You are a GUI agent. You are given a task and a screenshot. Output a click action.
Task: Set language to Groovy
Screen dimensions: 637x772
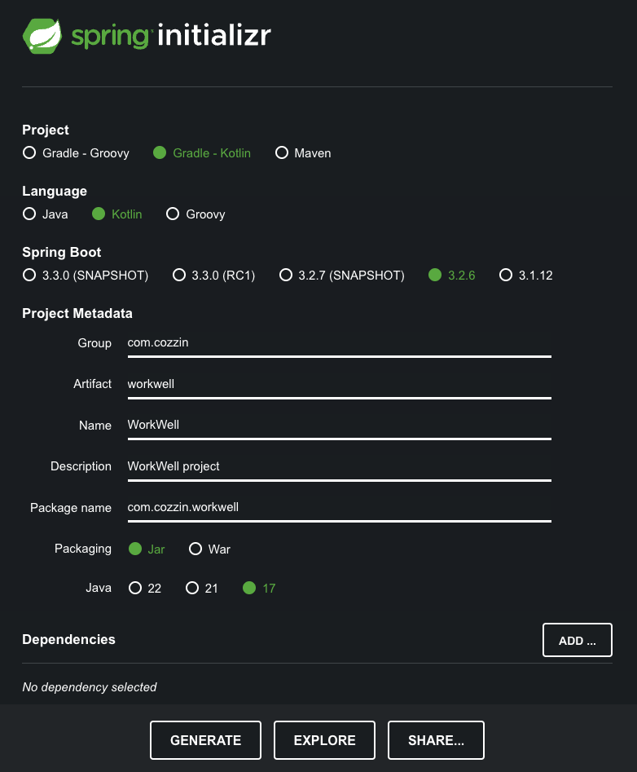(x=195, y=214)
